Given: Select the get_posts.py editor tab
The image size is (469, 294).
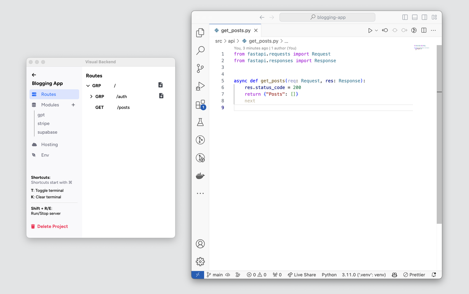Looking at the screenshot, I should (x=236, y=30).
